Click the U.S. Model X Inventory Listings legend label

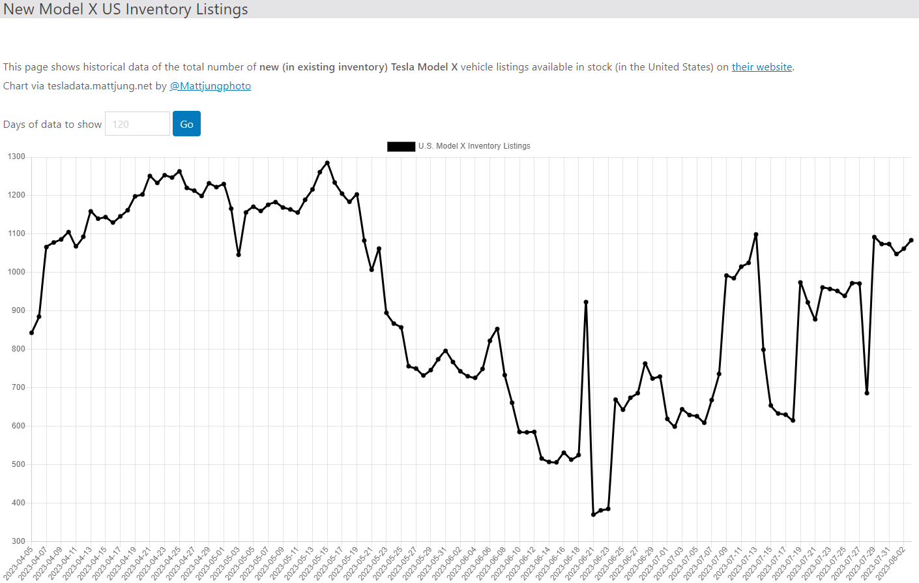point(474,146)
